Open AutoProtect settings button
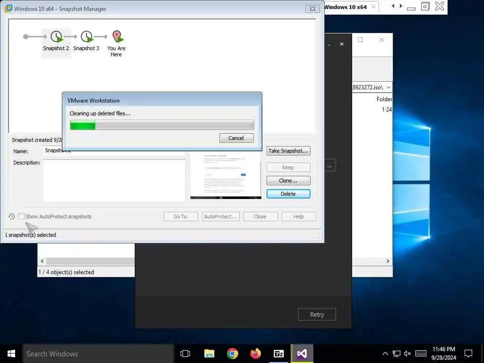Image resolution: width=484 pixels, height=363 pixels. point(220,216)
